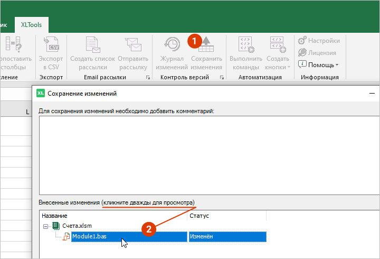Open the XLTools ribbon tab

point(31,25)
